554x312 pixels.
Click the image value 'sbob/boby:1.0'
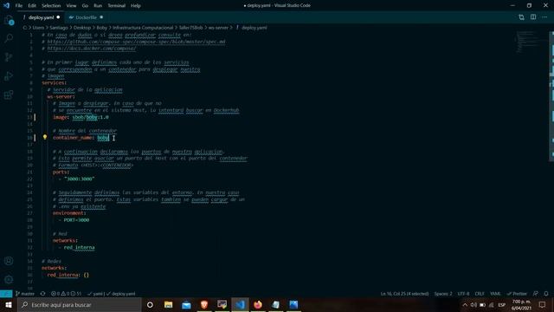90,117
